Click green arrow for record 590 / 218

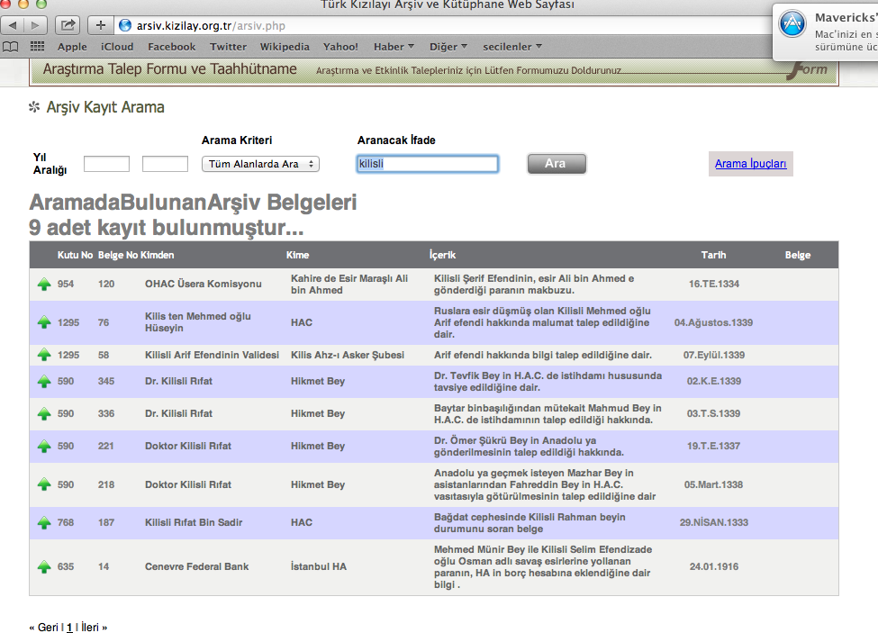point(44,484)
